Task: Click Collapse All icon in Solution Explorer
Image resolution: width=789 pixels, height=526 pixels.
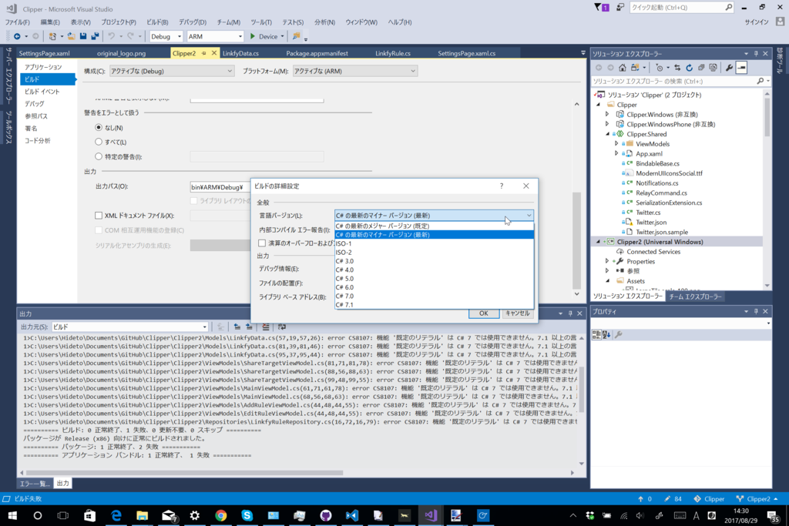Action: [x=701, y=67]
